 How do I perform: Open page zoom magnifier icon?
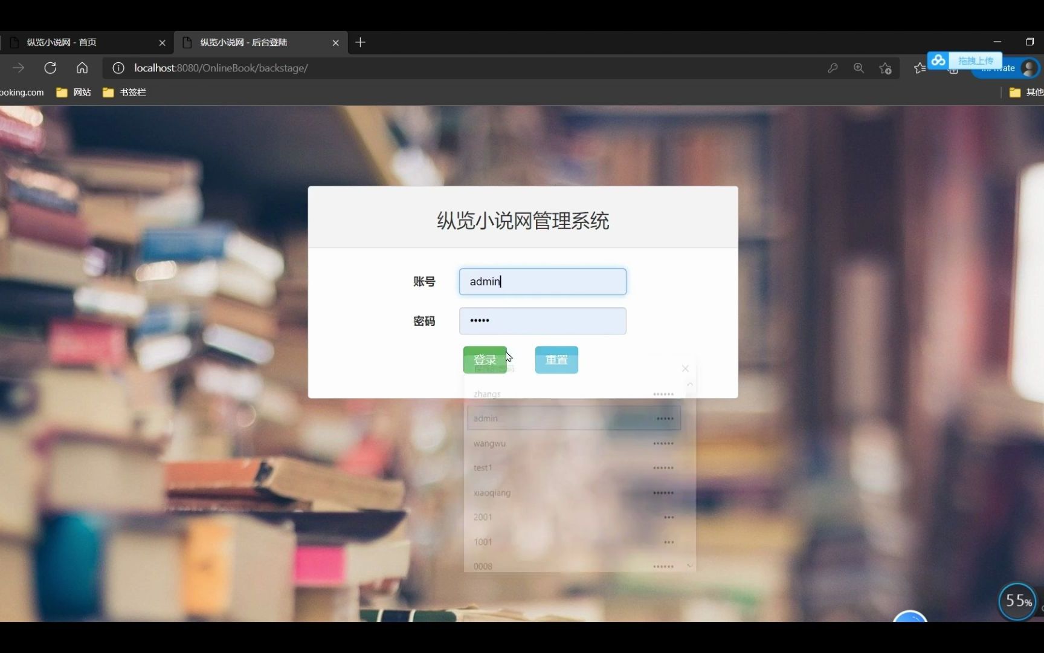click(x=859, y=68)
